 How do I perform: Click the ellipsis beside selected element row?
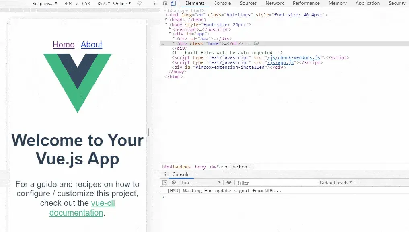pos(162,43)
